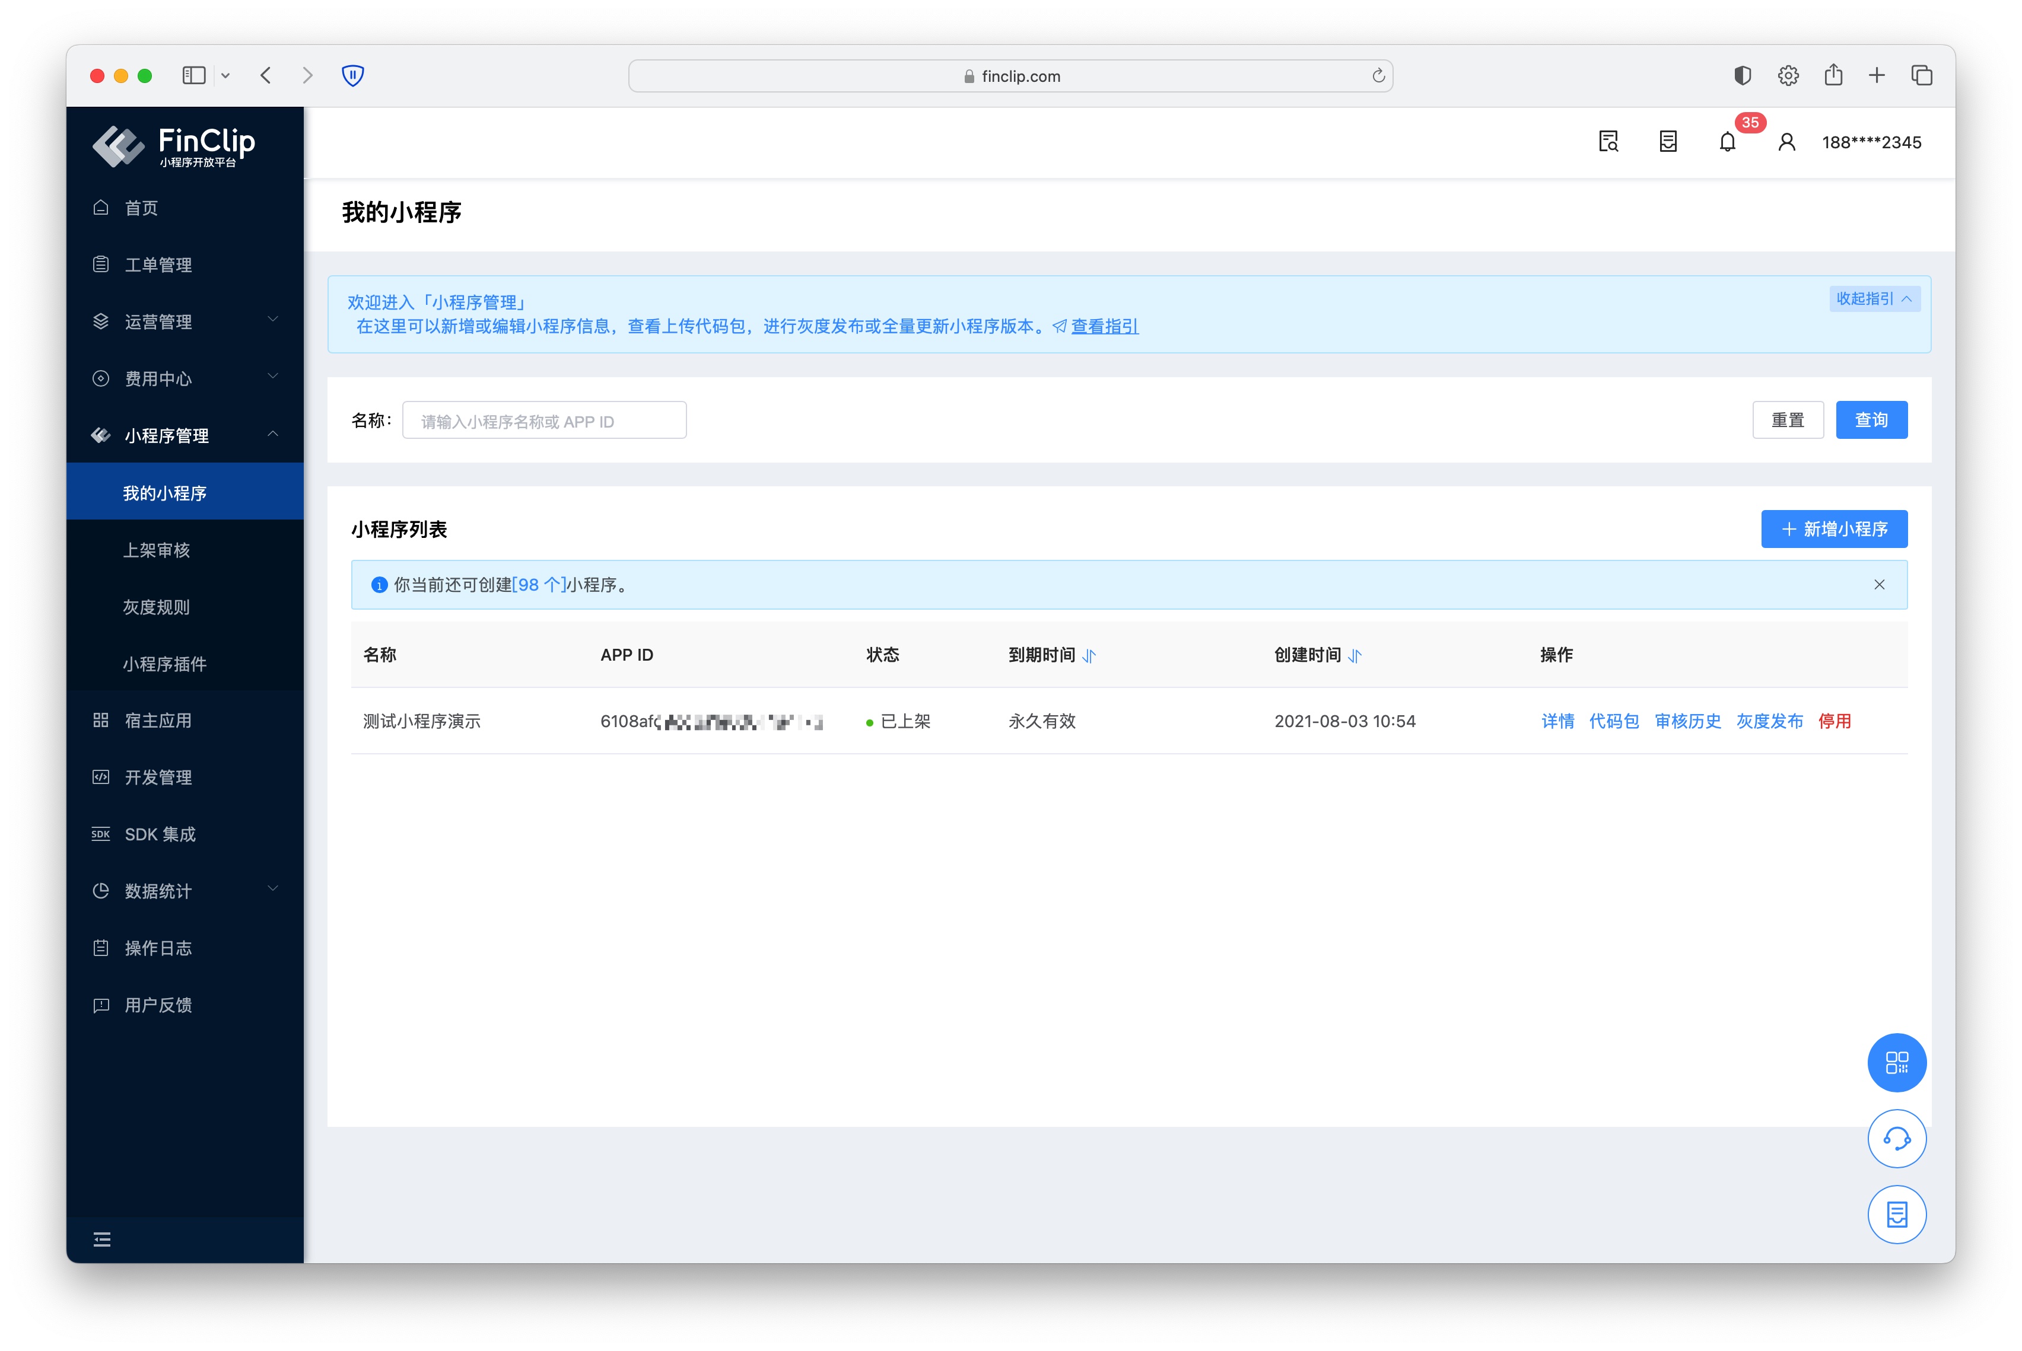Click the 新增小程序 button

(x=1833, y=529)
